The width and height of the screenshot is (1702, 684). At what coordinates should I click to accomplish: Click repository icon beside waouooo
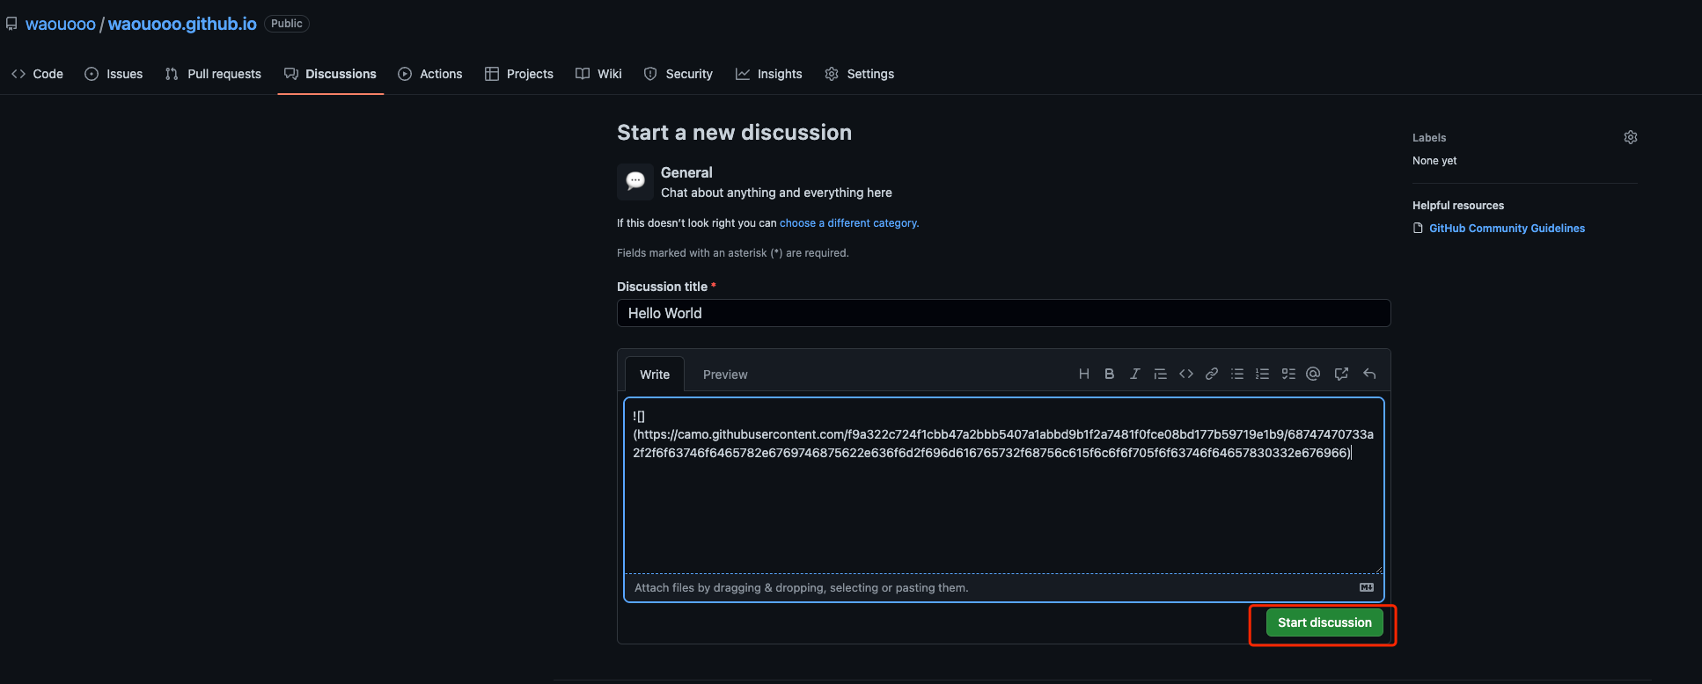pos(11,24)
